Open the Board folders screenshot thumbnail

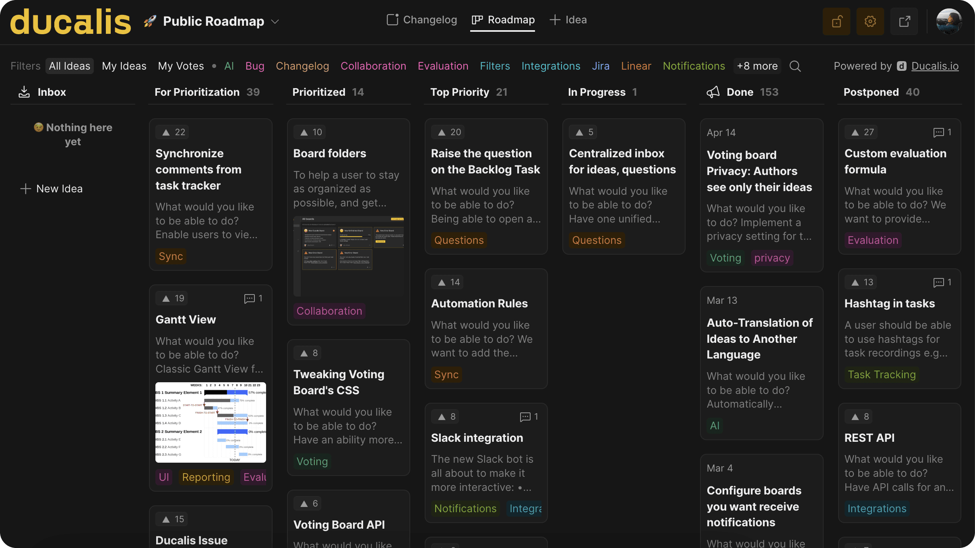click(x=349, y=257)
